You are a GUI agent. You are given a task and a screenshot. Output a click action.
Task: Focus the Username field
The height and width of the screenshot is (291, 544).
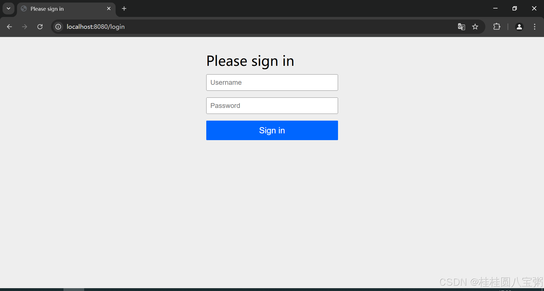click(272, 82)
